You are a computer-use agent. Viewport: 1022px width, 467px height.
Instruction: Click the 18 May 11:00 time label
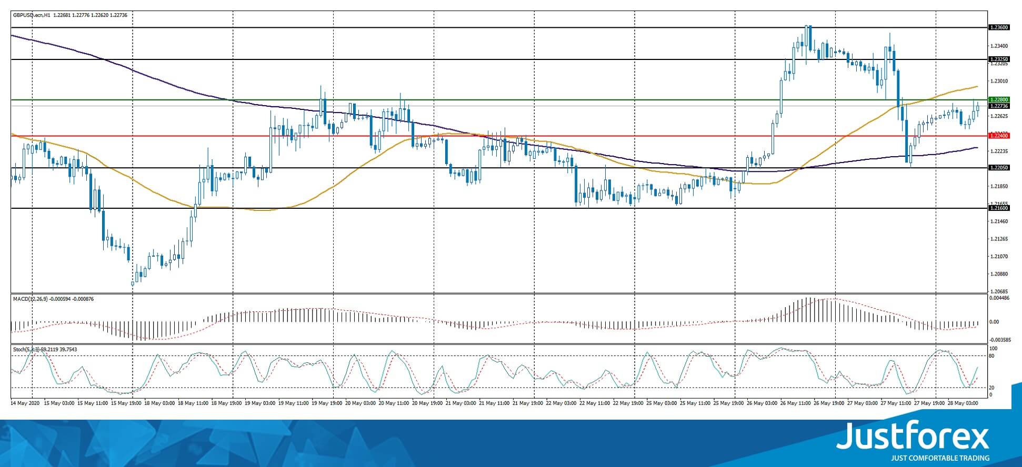coord(193,403)
